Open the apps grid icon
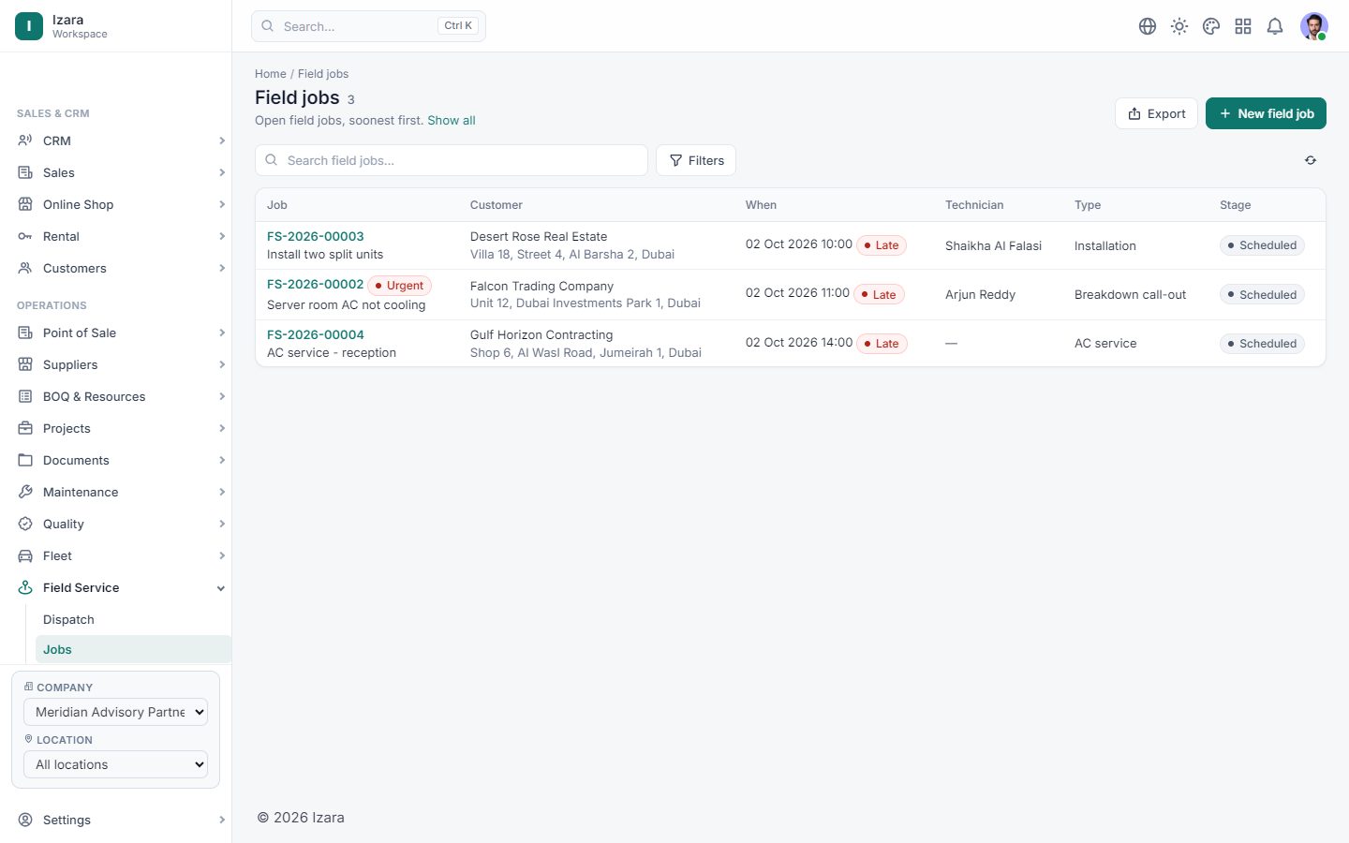Screen dimensions: 1349x843 tap(1243, 26)
